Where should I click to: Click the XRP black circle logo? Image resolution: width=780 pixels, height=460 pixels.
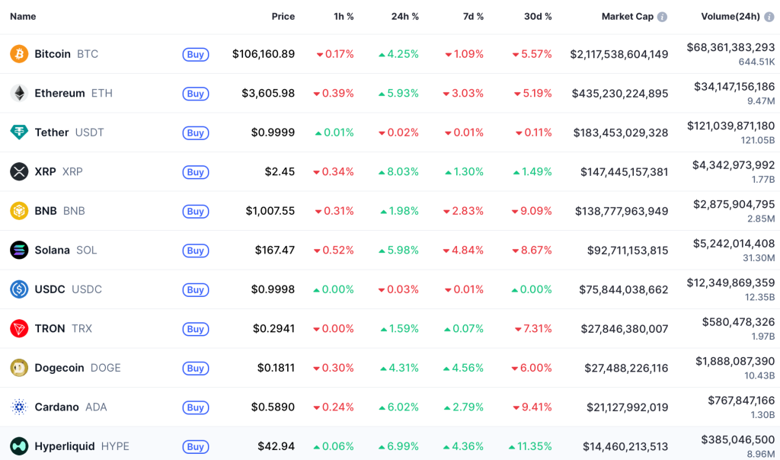pyautogui.click(x=18, y=171)
